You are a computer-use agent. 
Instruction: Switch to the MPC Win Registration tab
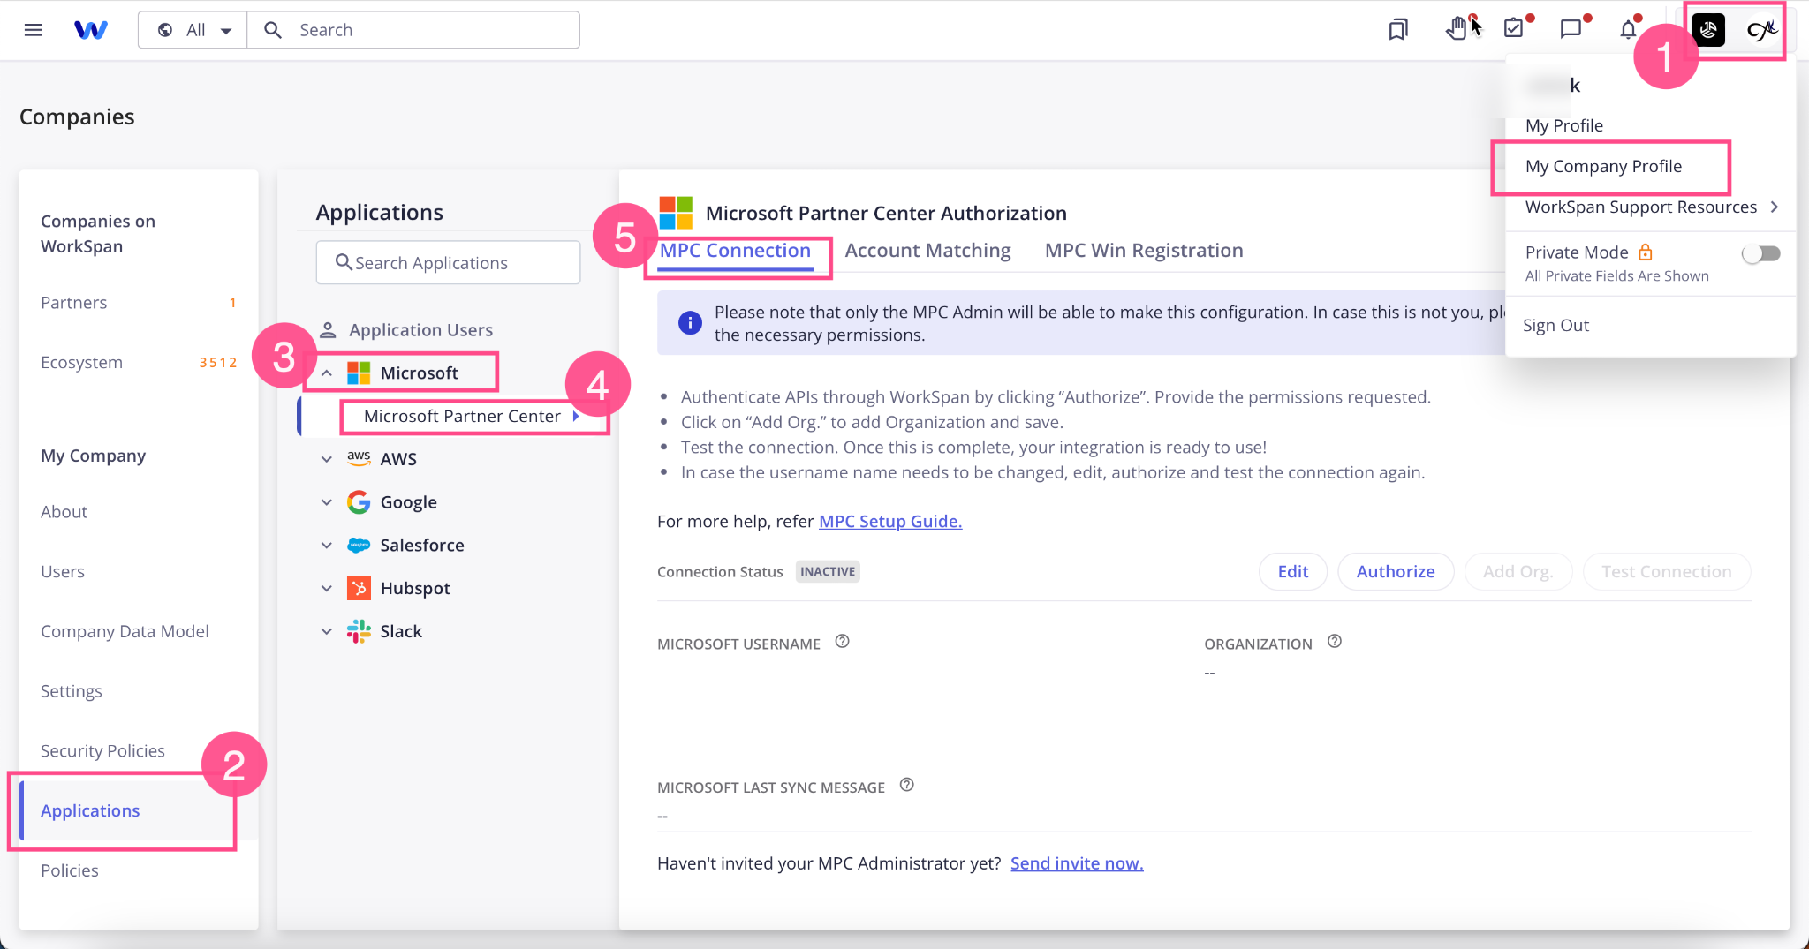1144,251
